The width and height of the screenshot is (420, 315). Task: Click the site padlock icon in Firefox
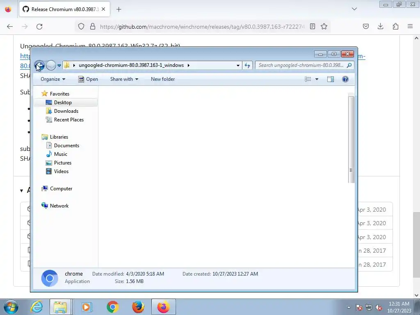click(93, 27)
